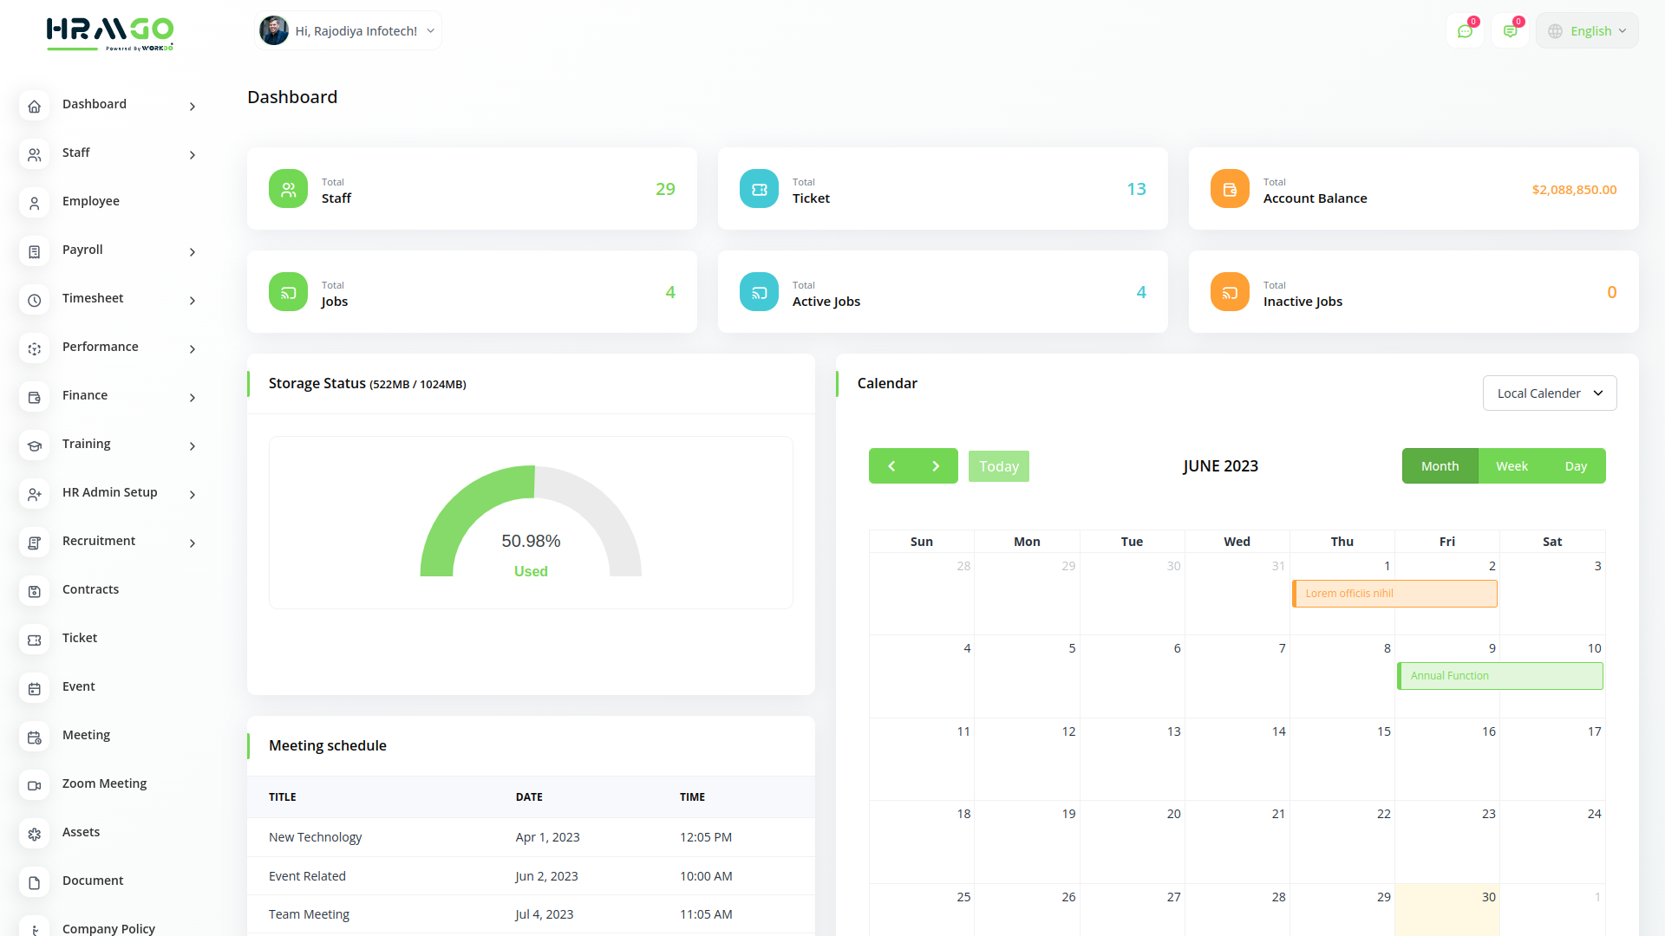Select Month view in calendar

(1440, 466)
